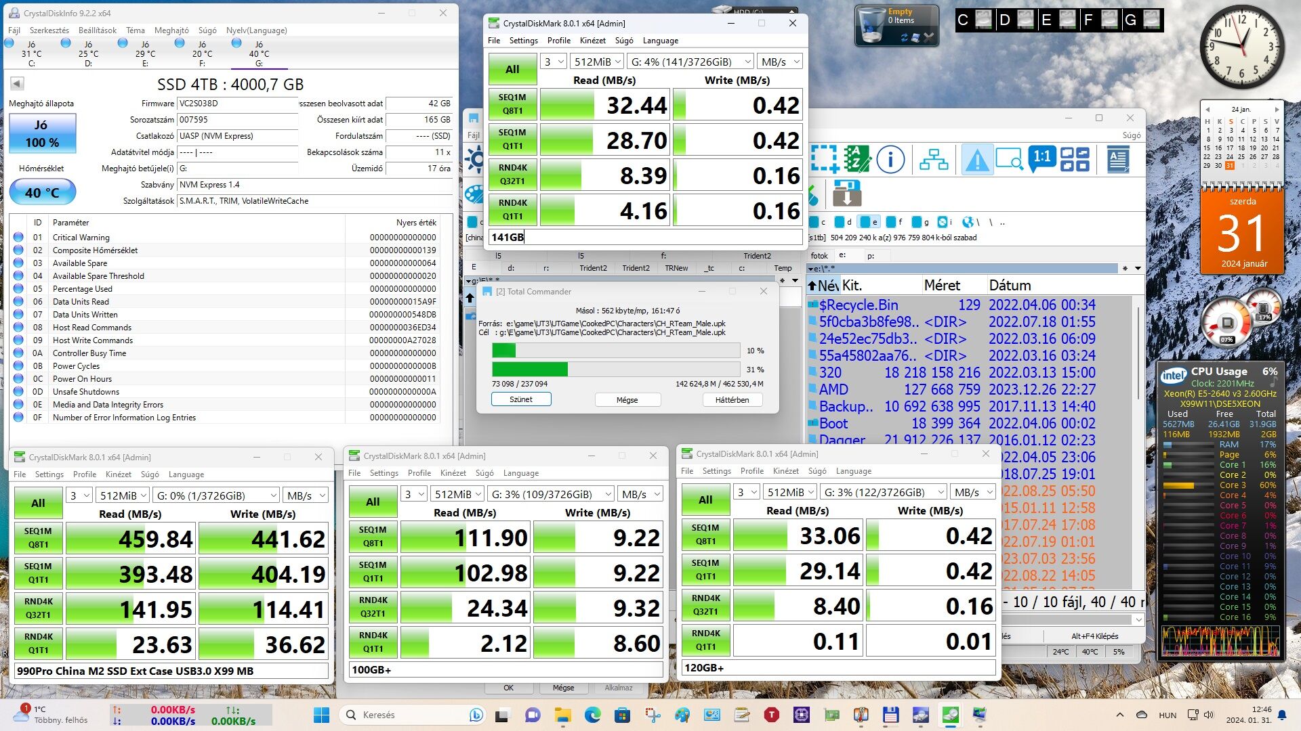Select drive c in right Total Commander panel
Screen dimensions: 1301x731
pos(819,222)
